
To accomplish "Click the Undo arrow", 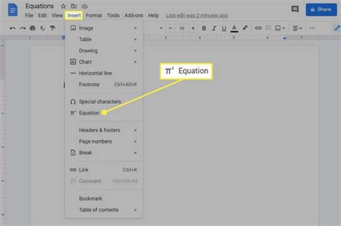I will [13, 28].
